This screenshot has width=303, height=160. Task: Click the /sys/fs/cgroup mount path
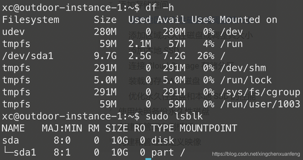click(260, 92)
